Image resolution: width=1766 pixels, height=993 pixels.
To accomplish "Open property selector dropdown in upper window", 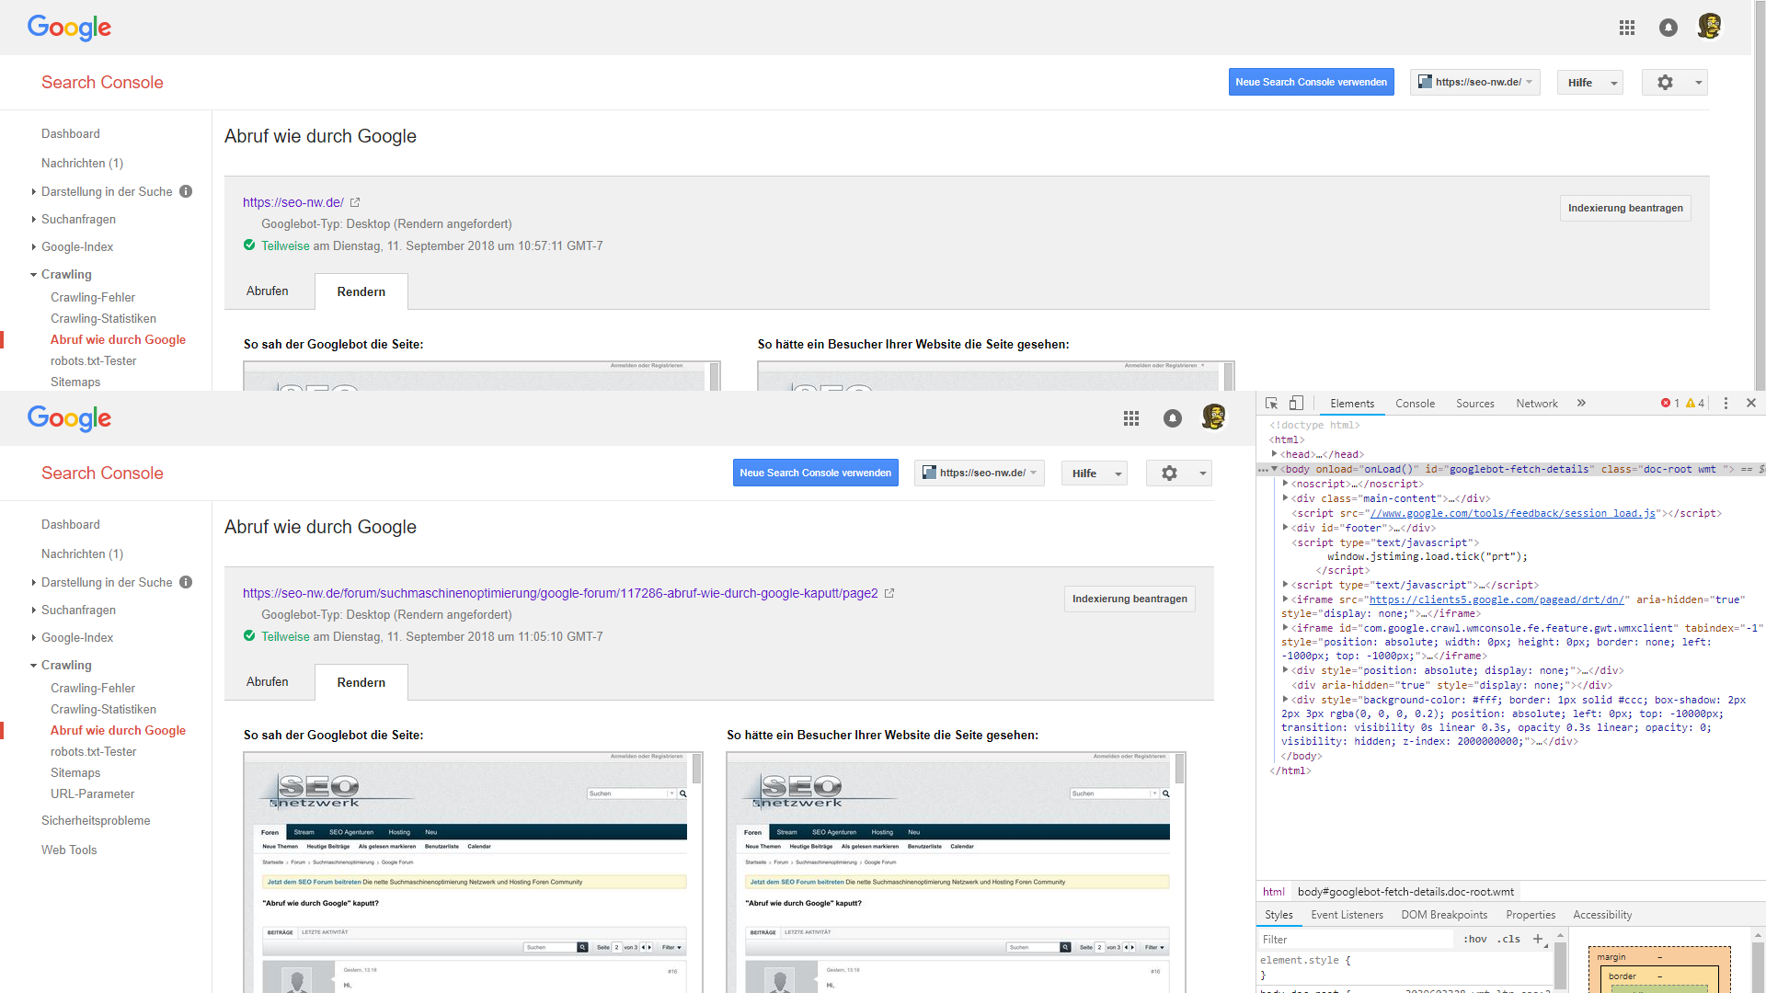I will [1475, 83].
